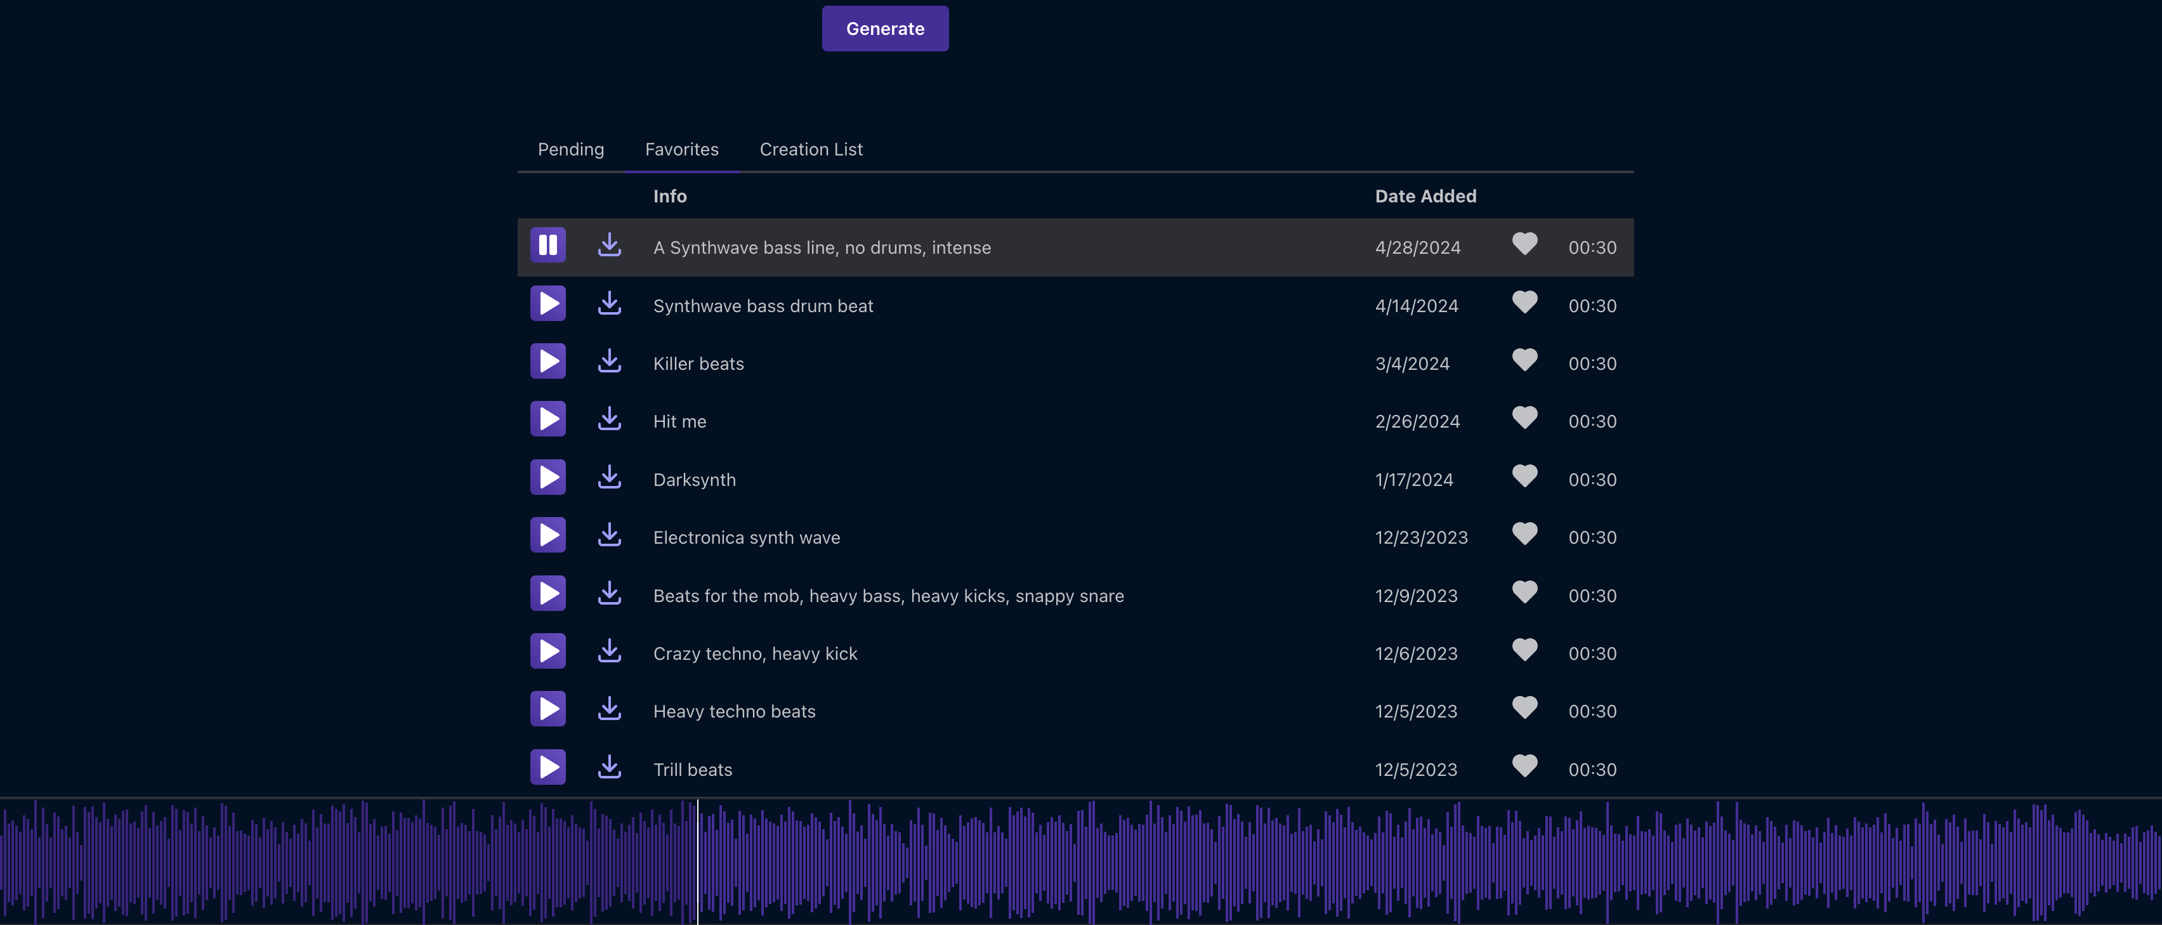Screen dimensions: 2162x925
Task: Open the Creation List tab
Action: pos(811,150)
